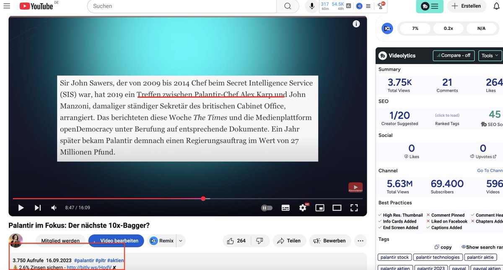Viewport: 503px width, 270px height.
Task: Click the Abonnieren watermark in video
Action: (355, 187)
